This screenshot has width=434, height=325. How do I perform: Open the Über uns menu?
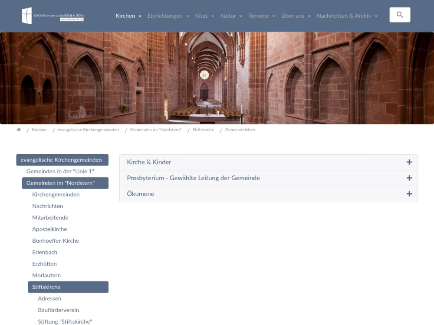(x=296, y=16)
